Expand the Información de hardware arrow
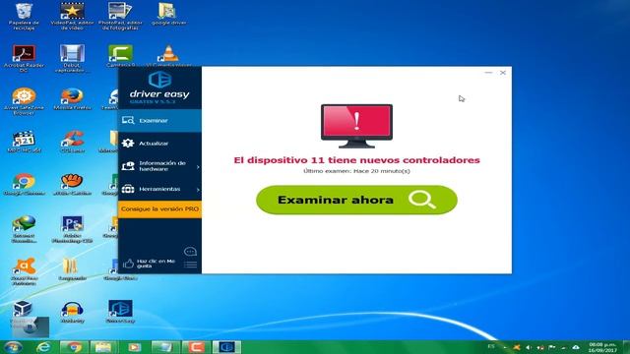630x354 pixels. click(x=198, y=166)
